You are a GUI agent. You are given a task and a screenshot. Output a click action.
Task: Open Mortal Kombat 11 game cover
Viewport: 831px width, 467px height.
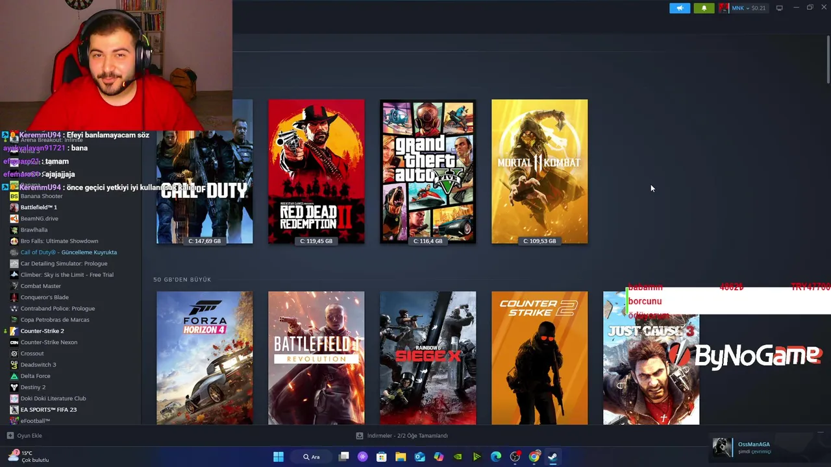point(540,172)
